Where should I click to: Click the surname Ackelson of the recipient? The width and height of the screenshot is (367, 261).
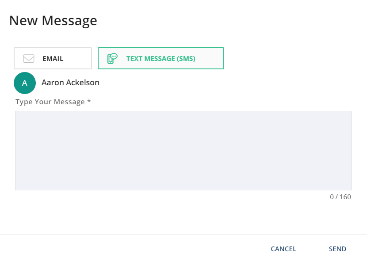tap(83, 83)
